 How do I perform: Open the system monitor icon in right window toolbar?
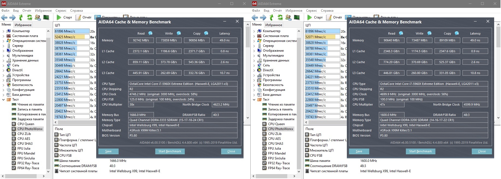point(297,17)
